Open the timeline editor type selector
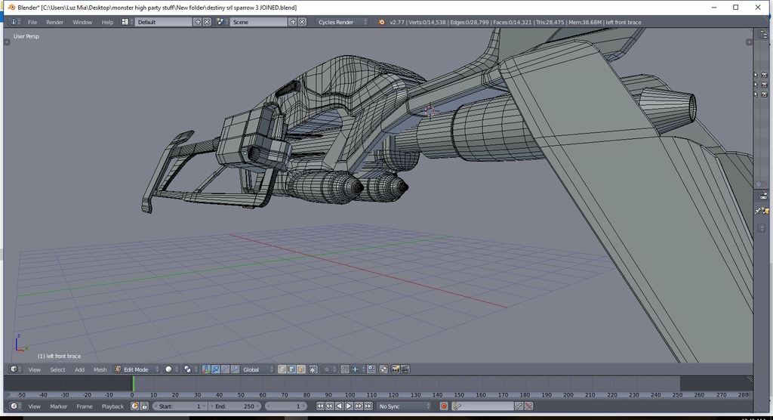 [x=16, y=406]
